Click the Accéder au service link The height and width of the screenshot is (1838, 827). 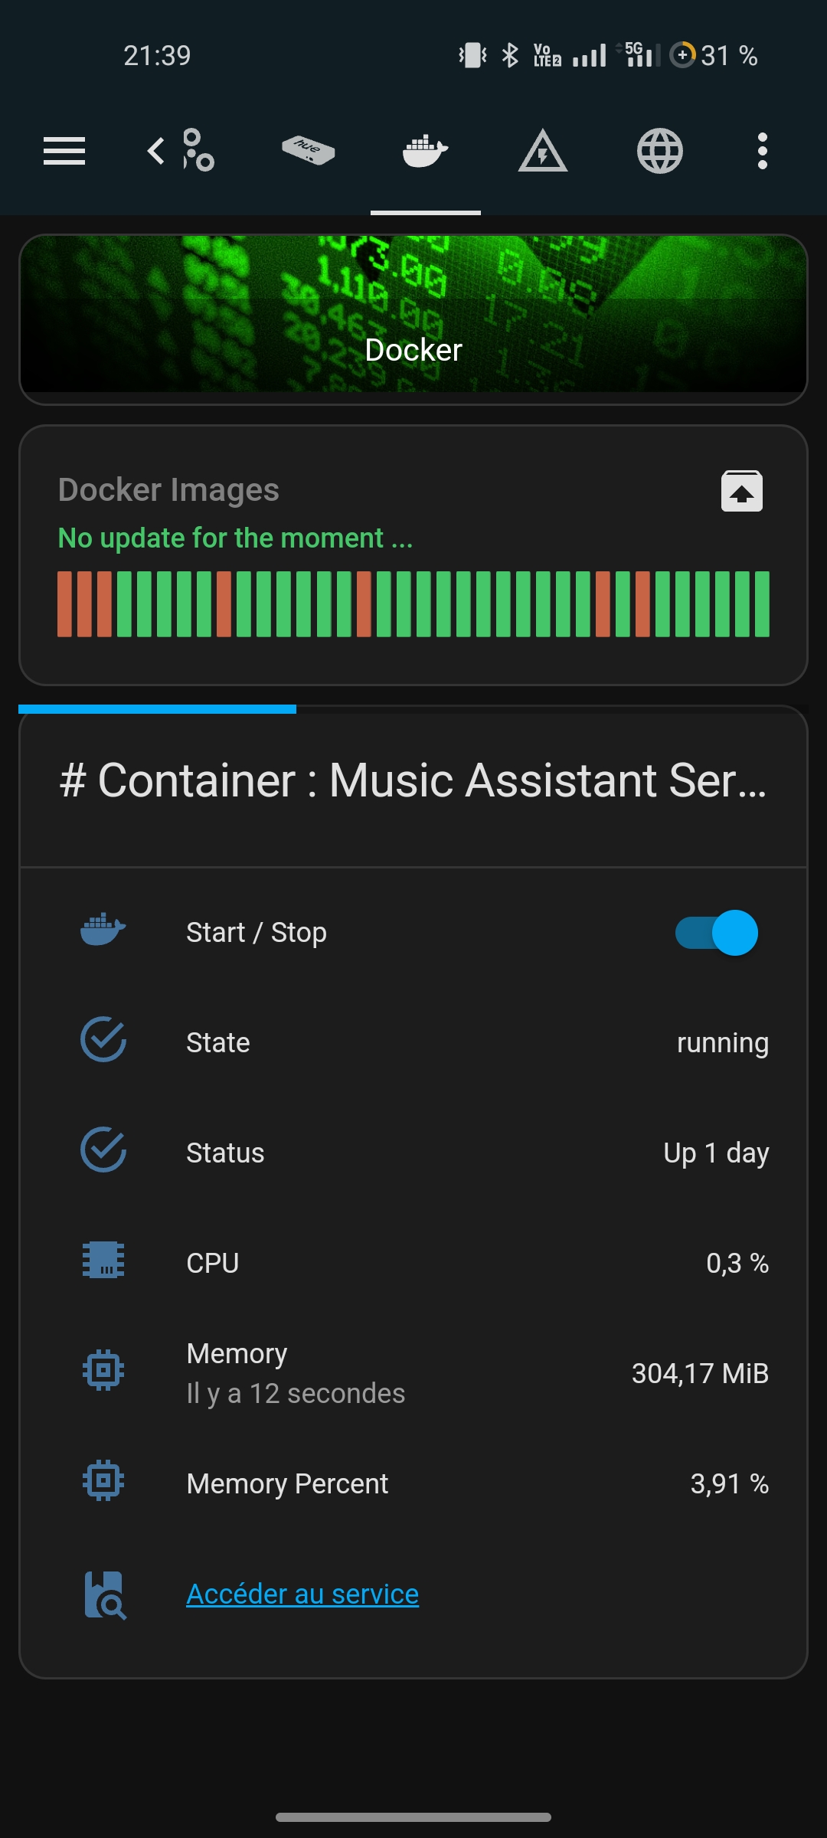tap(302, 1594)
